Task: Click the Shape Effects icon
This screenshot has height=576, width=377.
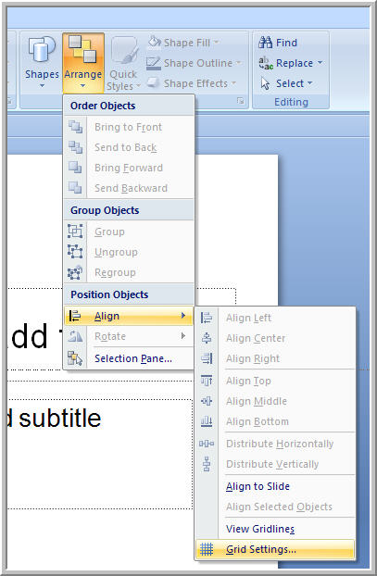Action: [x=153, y=82]
